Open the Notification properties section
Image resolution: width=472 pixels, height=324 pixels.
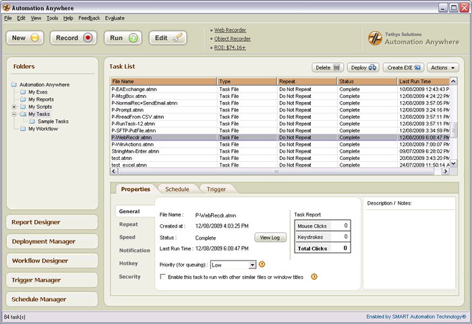point(135,250)
